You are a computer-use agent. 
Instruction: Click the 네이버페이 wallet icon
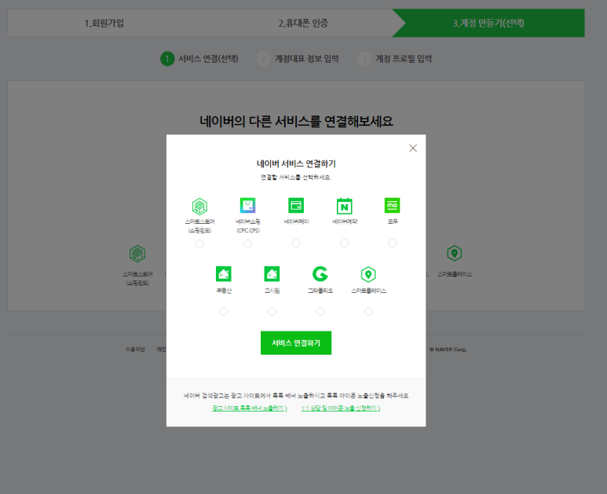pyautogui.click(x=296, y=206)
